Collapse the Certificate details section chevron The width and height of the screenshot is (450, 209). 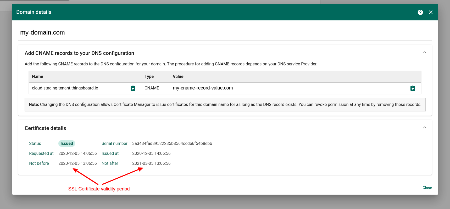(424, 128)
